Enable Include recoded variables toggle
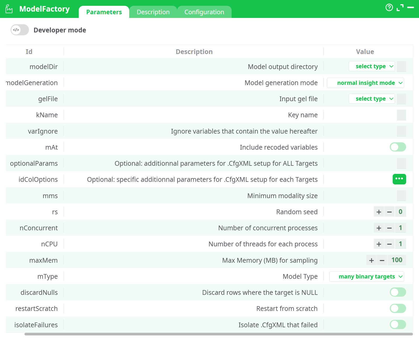 point(398,147)
